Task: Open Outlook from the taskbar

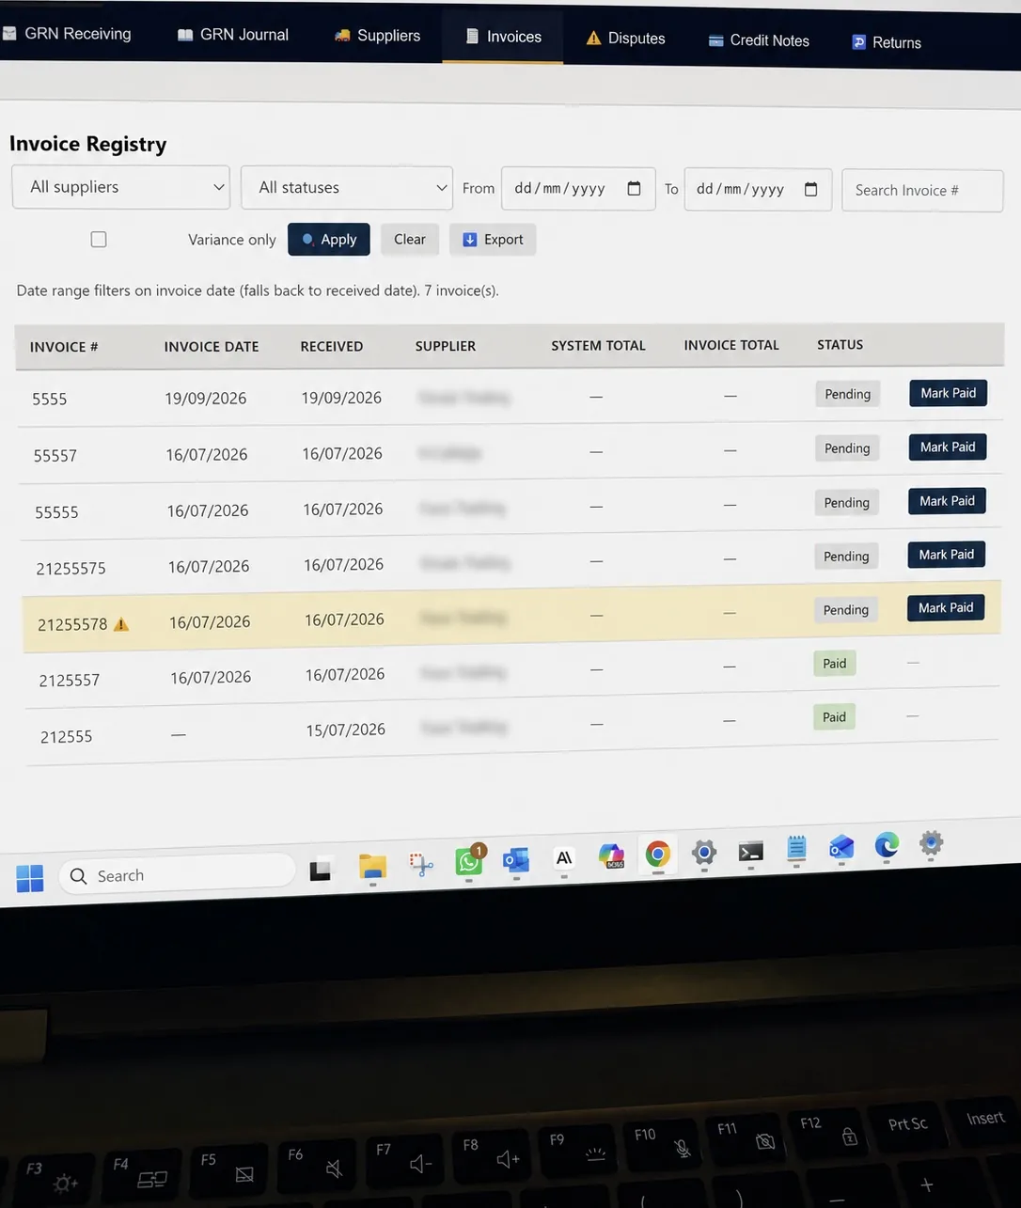Action: (x=516, y=859)
